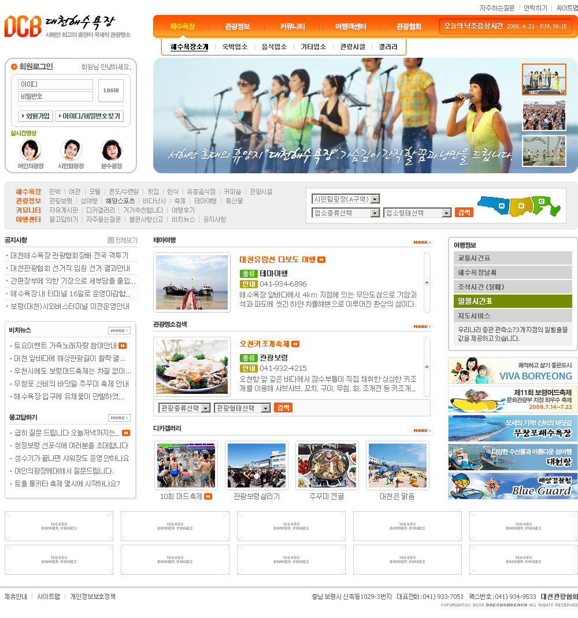This screenshot has width=578, height=618.
Task: Click the 회원가입 button
Action: [35, 116]
